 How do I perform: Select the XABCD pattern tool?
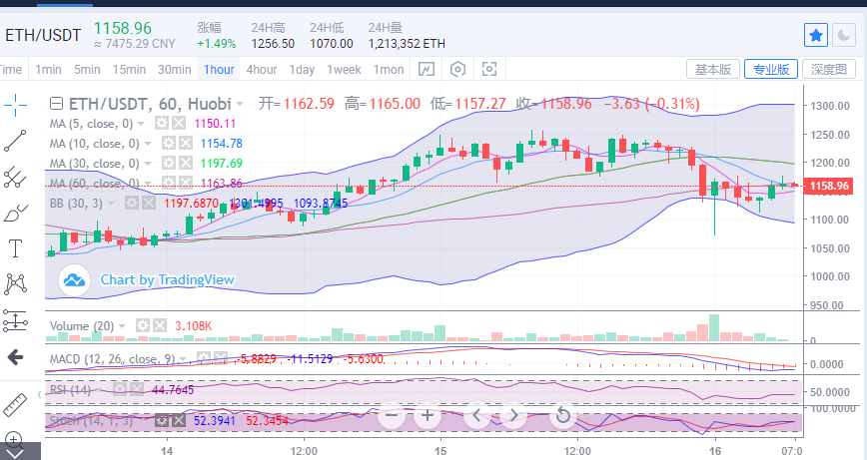tap(15, 283)
